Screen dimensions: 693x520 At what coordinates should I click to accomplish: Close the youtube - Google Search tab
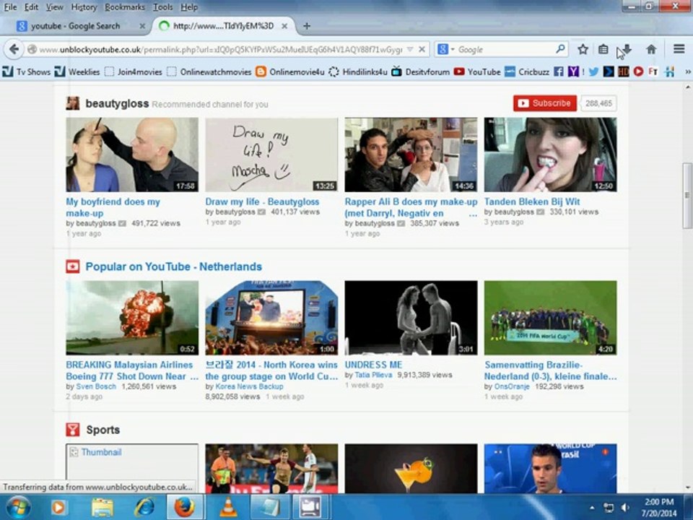click(142, 26)
